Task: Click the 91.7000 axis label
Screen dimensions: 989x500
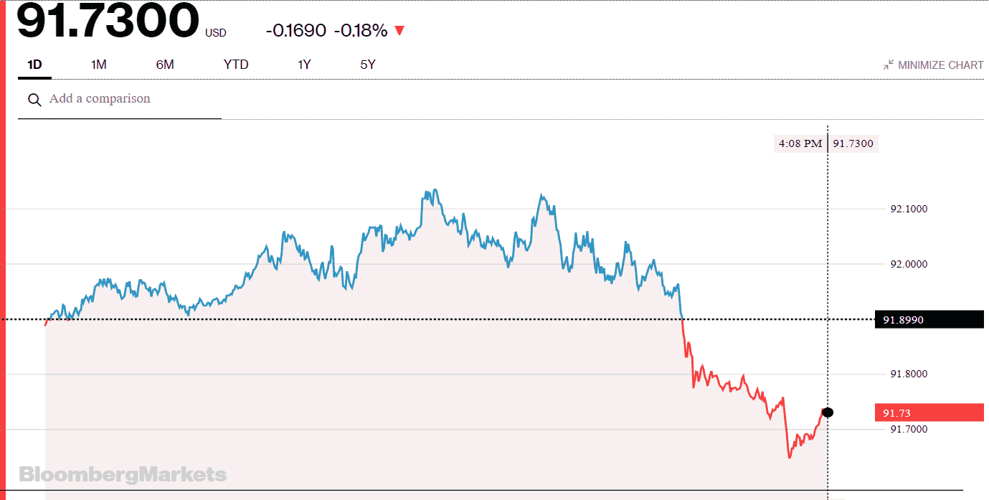Action: [x=908, y=428]
